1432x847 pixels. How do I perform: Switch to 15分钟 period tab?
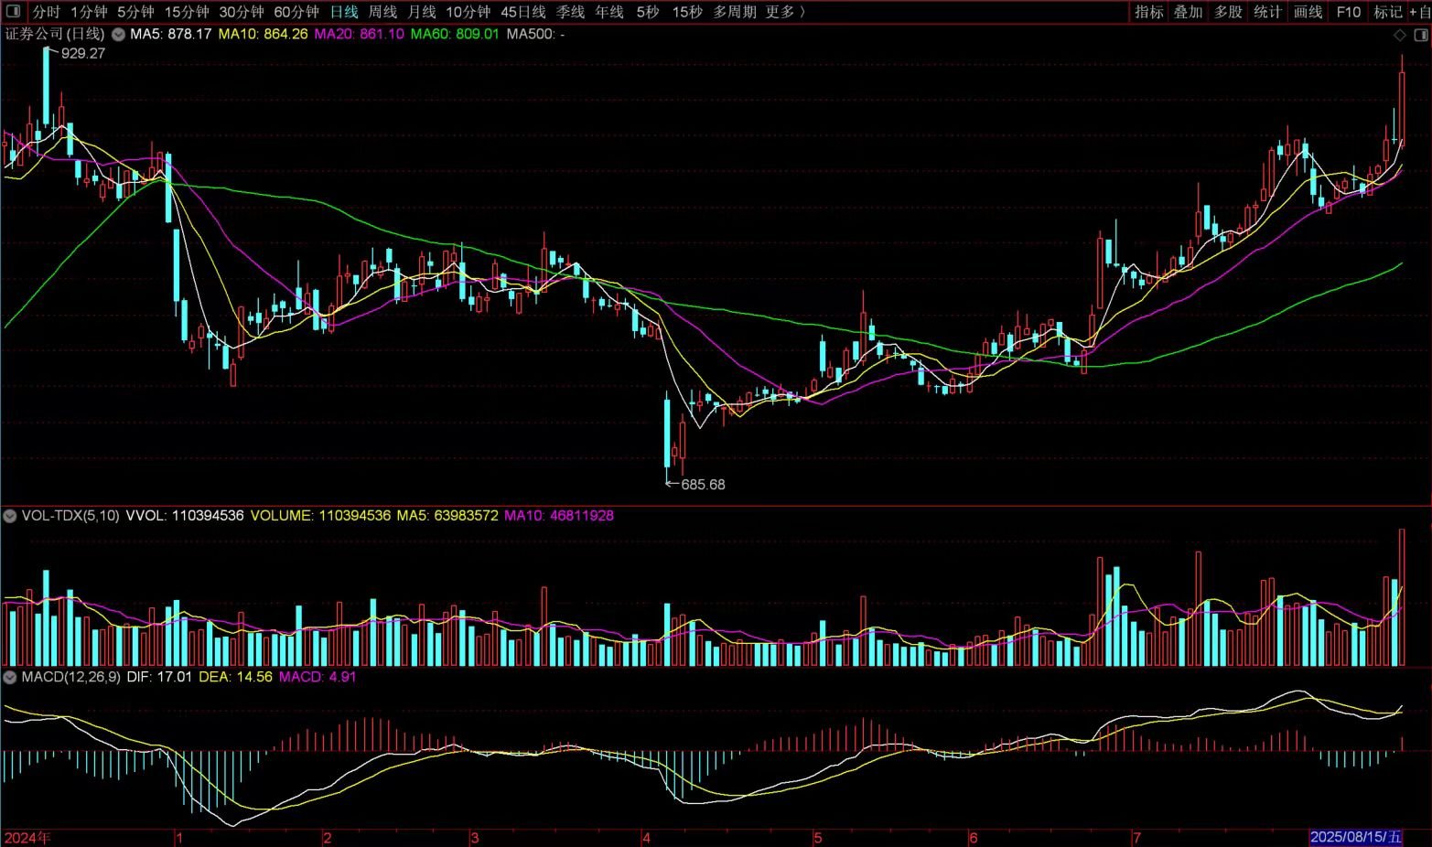[x=187, y=12]
